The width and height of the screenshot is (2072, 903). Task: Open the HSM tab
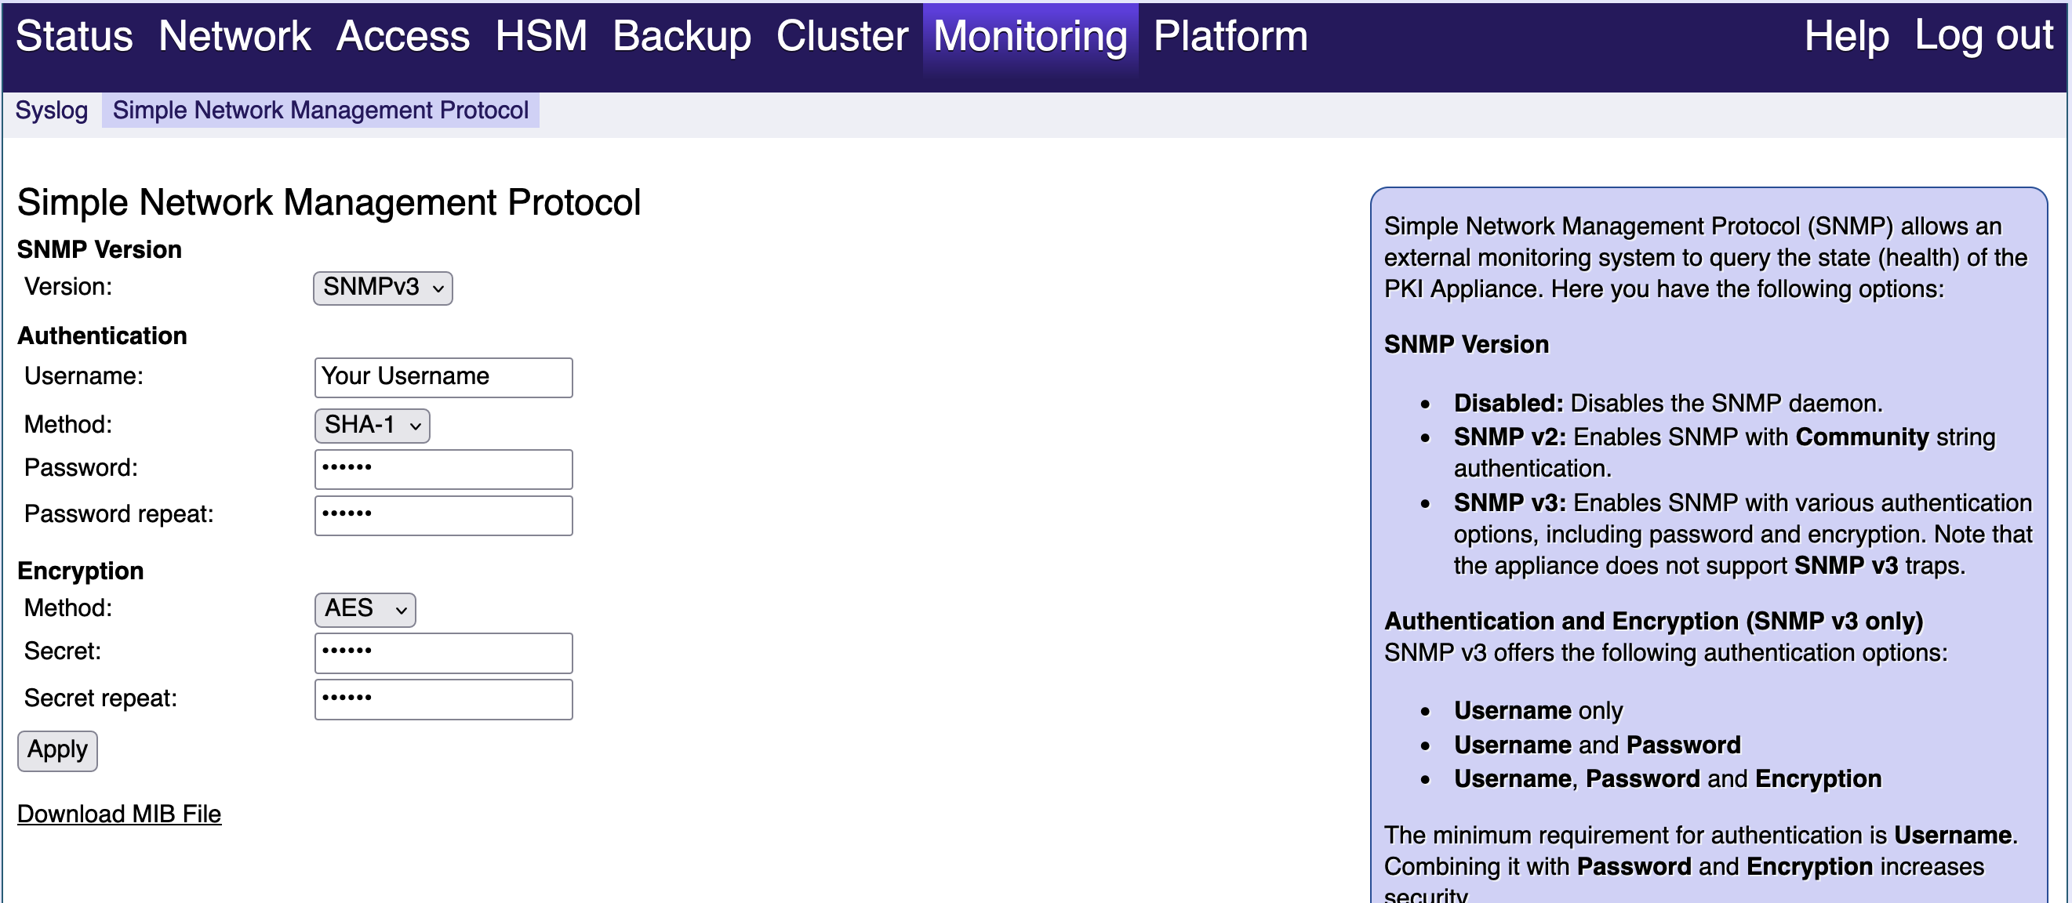tap(540, 37)
